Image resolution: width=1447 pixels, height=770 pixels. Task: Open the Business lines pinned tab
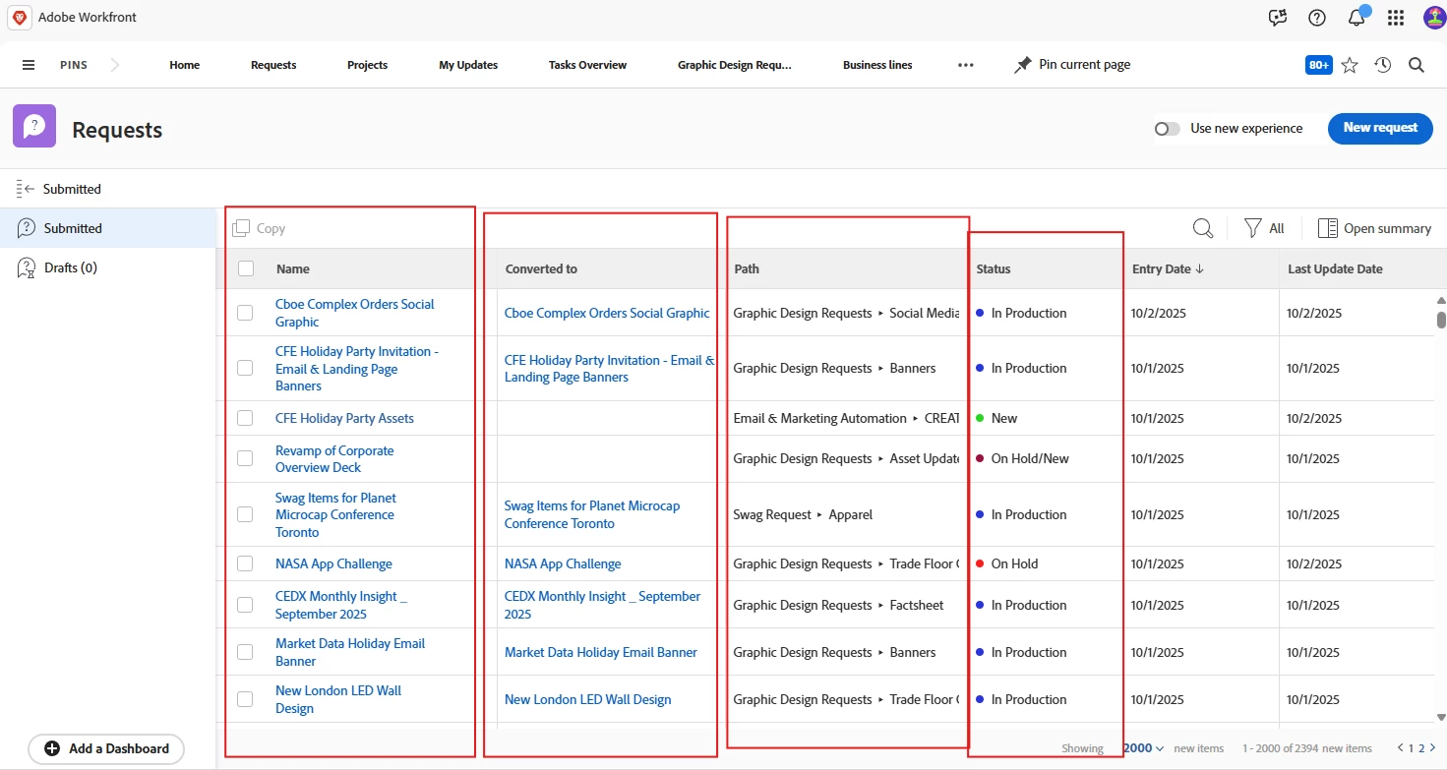877,65
